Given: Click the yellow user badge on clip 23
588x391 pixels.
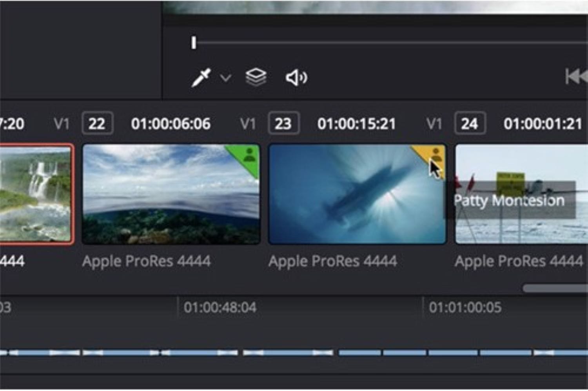Looking at the screenshot, I should click(434, 154).
